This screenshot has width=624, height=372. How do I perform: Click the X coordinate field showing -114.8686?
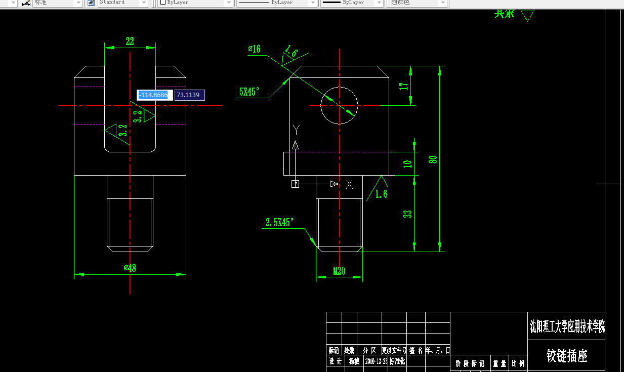point(155,95)
